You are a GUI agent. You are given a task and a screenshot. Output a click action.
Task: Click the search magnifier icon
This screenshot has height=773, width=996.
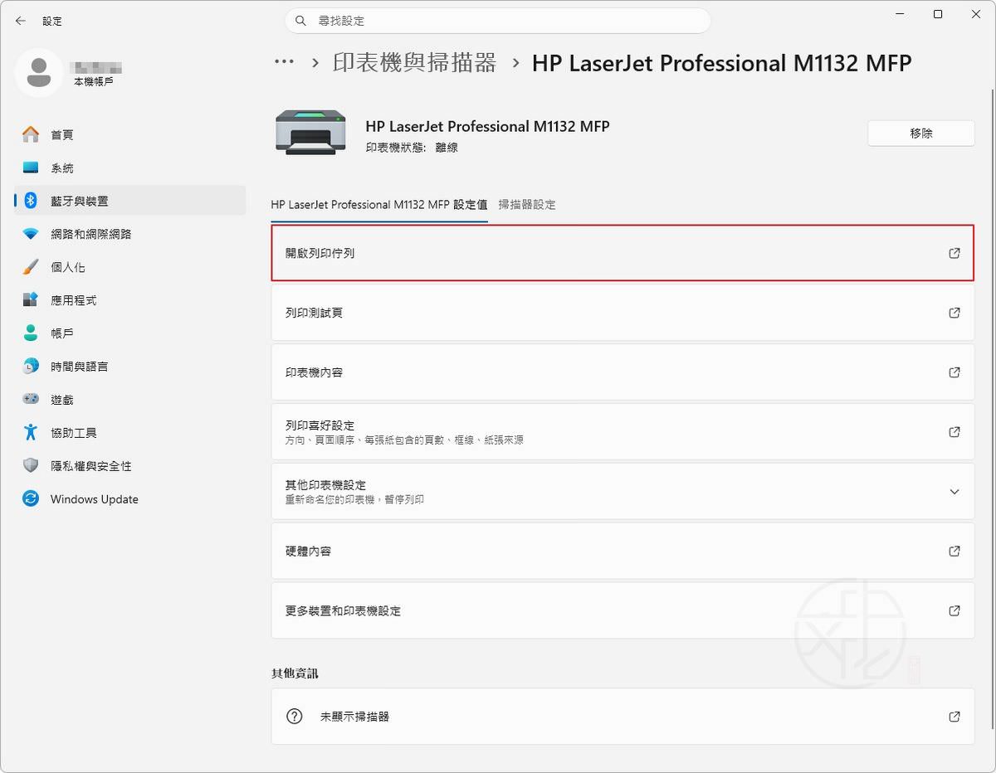coord(301,21)
